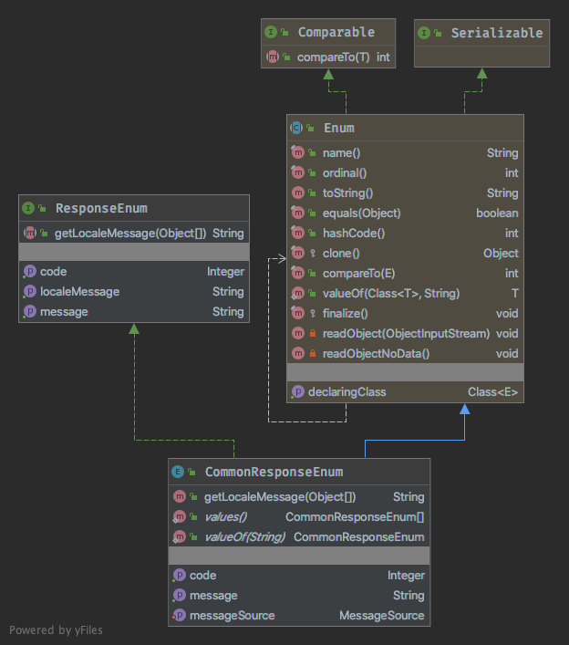This screenshot has height=645, width=569.
Task: Click the enum icon beside CommonResponseEnum
Action: point(178,472)
